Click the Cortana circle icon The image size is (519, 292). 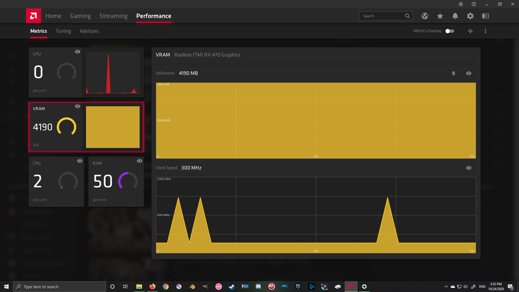(x=112, y=287)
